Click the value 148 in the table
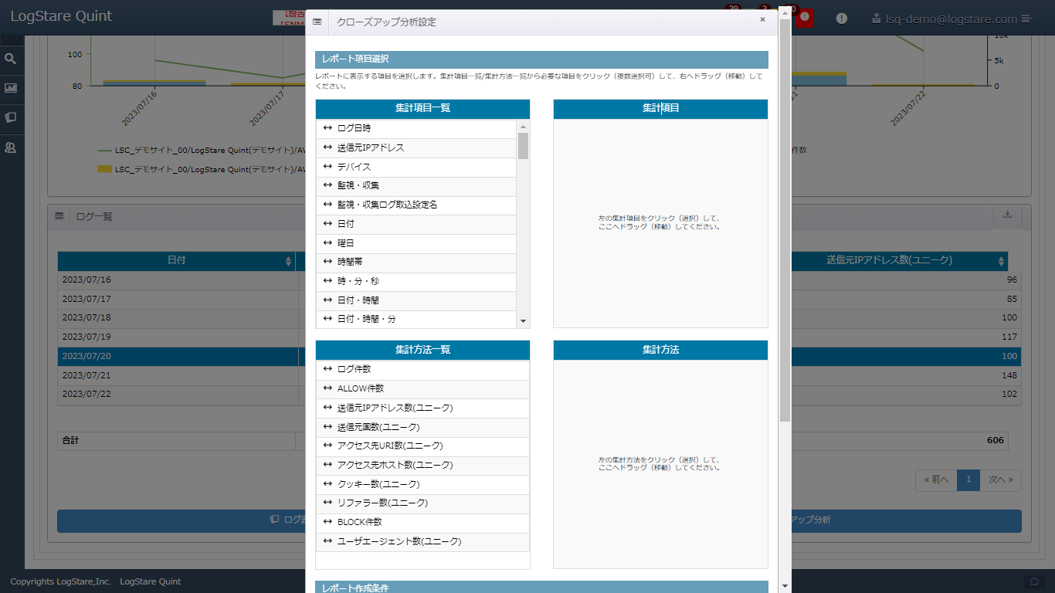This screenshot has height=593, width=1055. click(1009, 375)
